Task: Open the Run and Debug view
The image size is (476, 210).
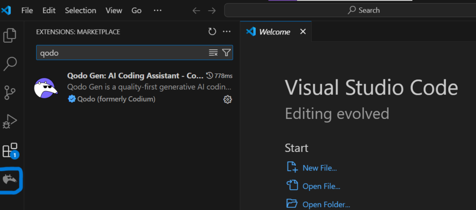Action: pos(10,121)
